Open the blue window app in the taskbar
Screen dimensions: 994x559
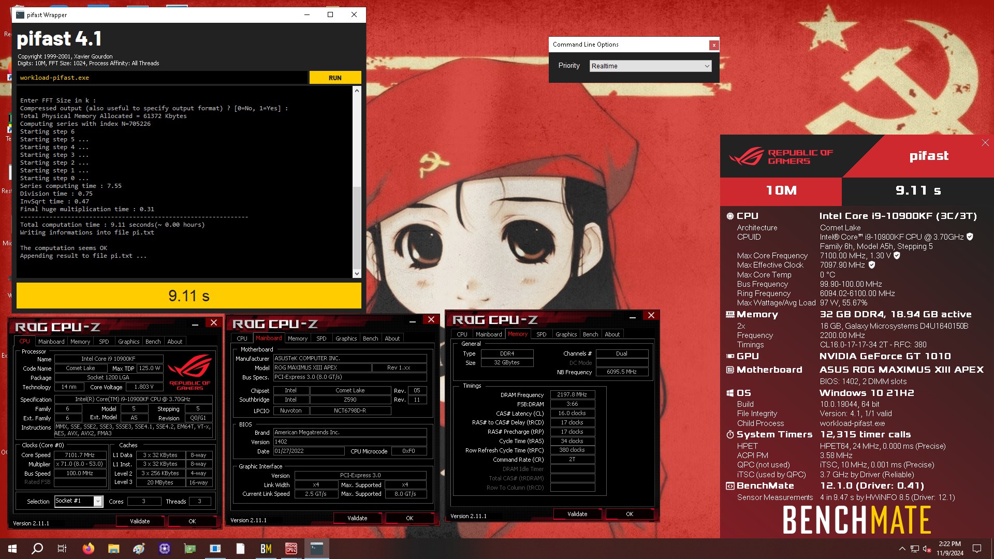click(x=215, y=549)
